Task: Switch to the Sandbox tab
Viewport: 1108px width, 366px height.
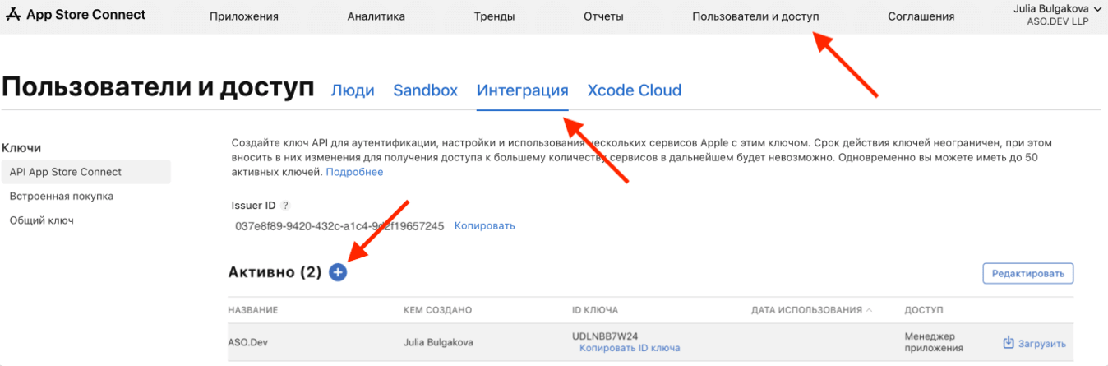Action: coord(425,90)
